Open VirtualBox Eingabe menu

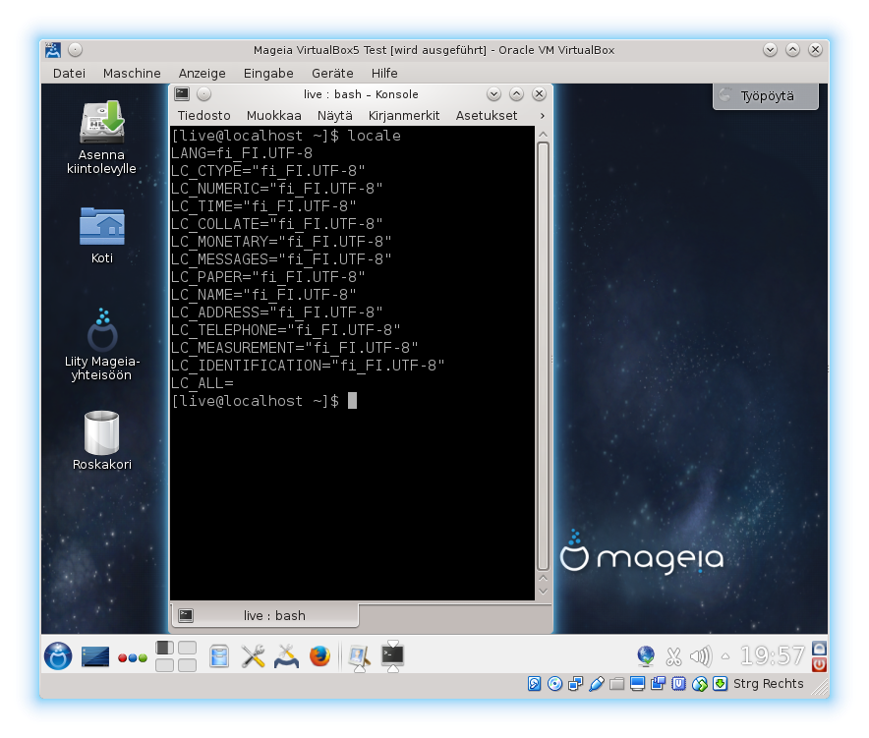pos(268,73)
